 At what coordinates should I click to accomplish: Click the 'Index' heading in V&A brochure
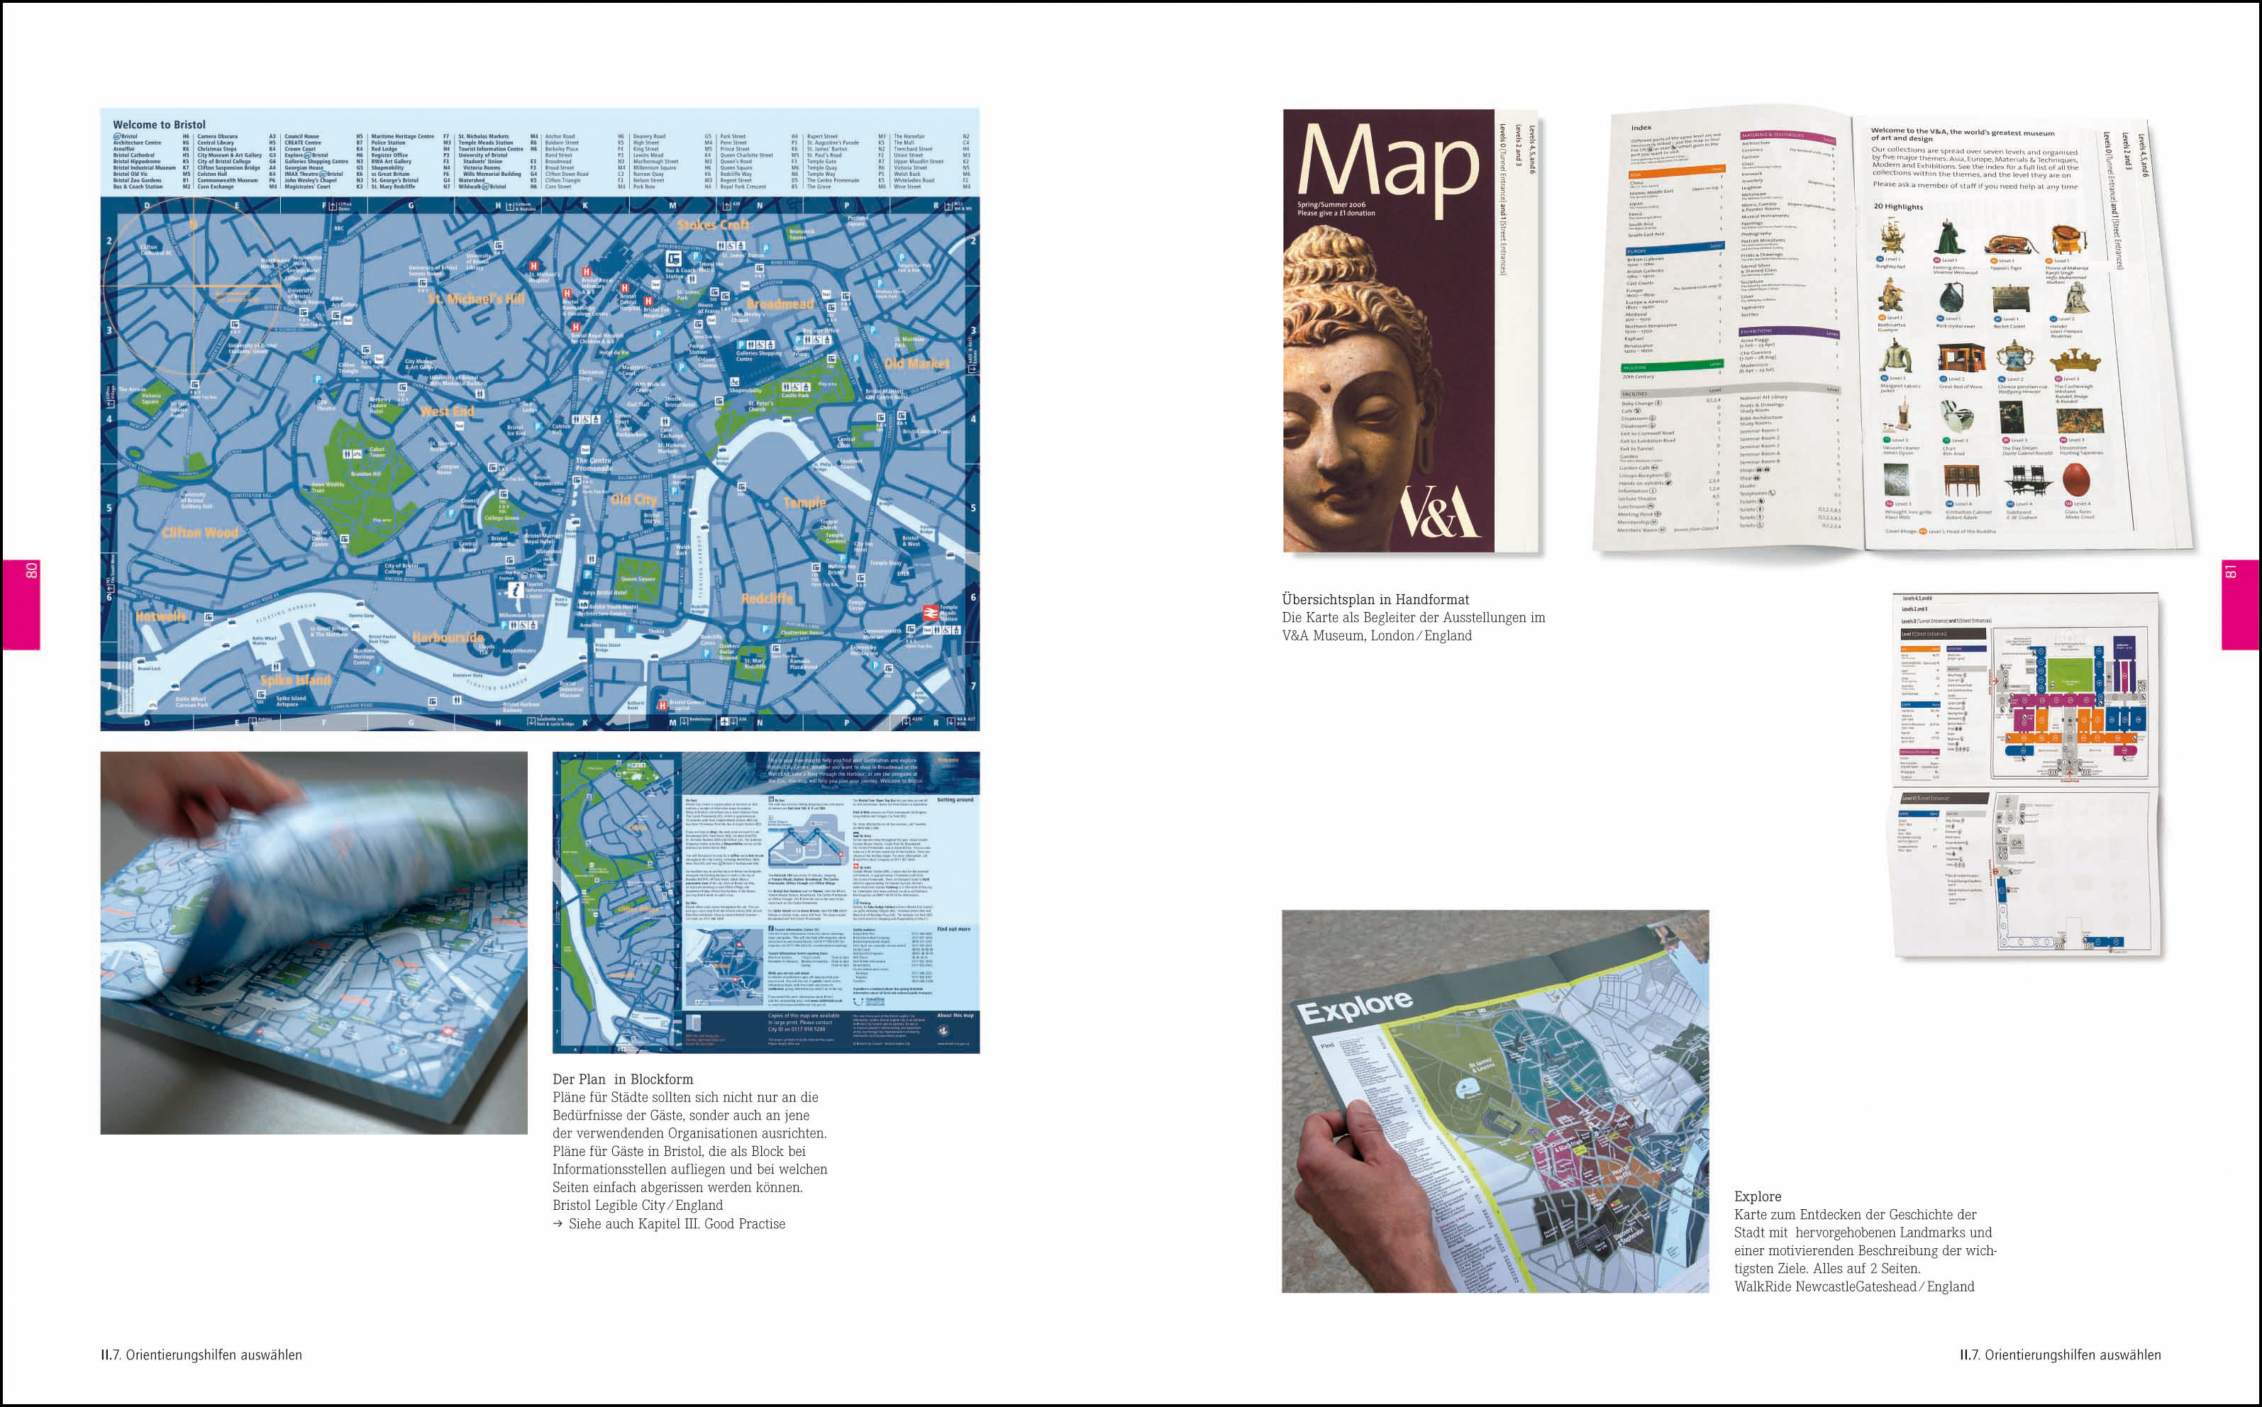coord(1641,128)
